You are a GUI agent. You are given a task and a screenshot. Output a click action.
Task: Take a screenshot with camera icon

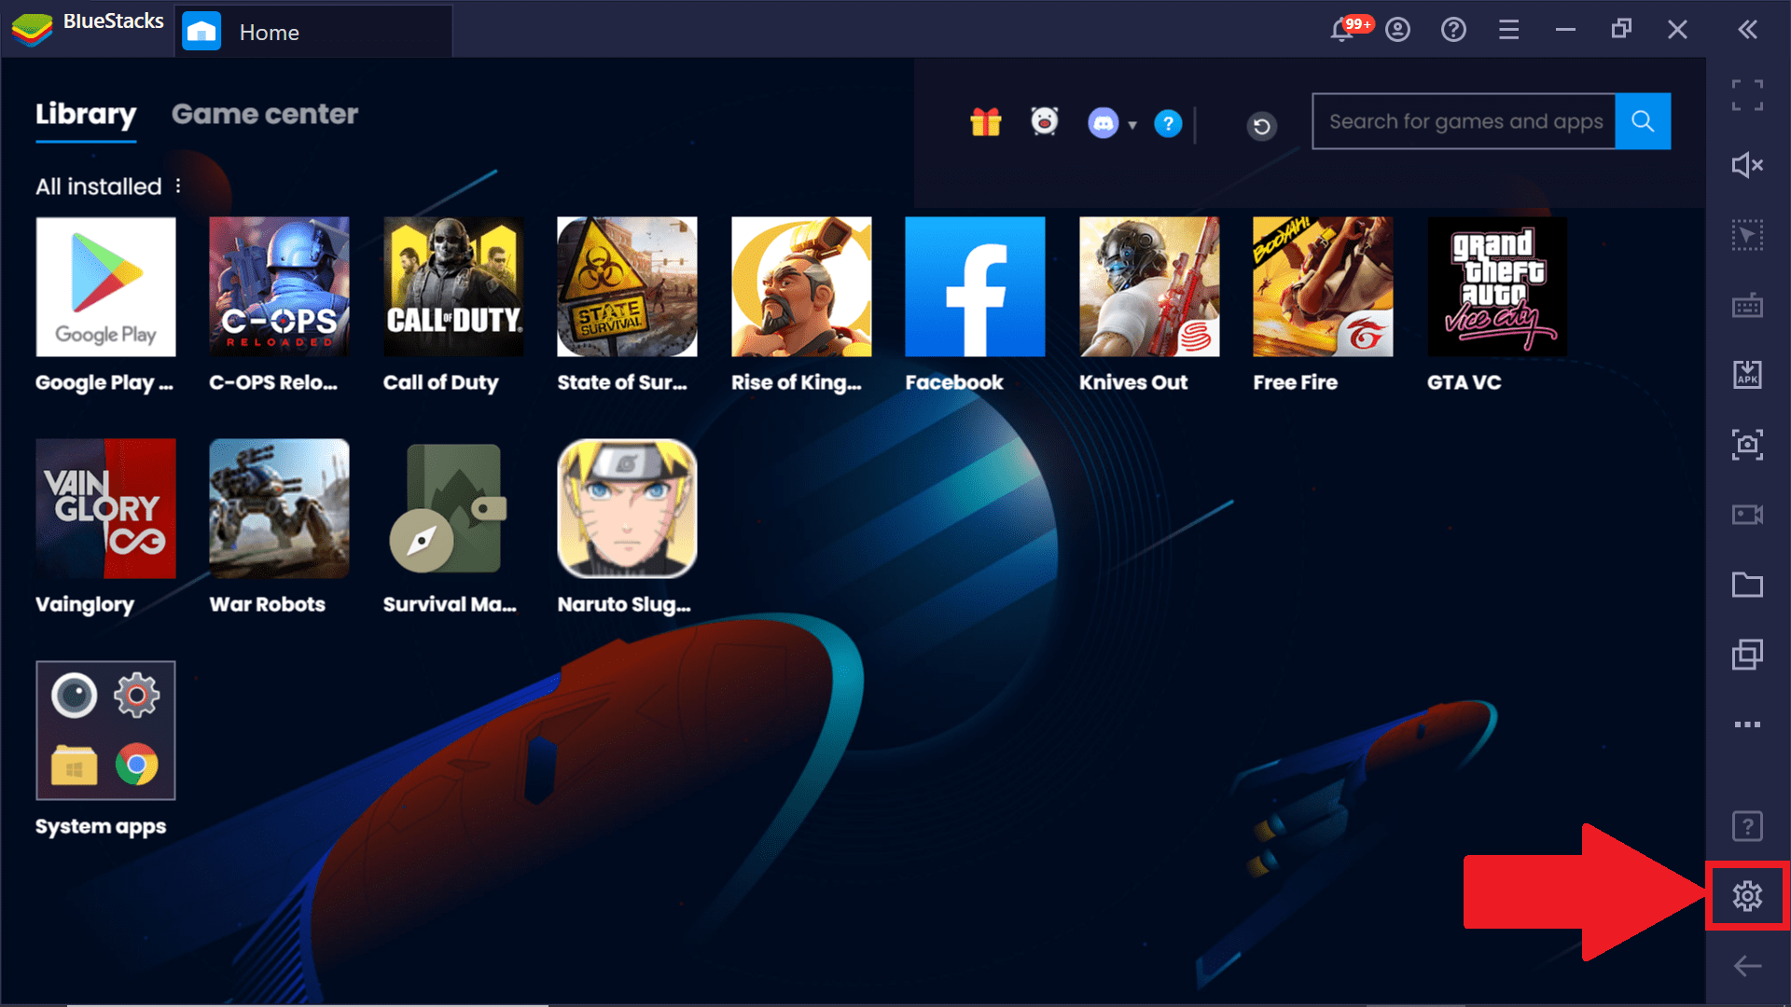pos(1747,444)
